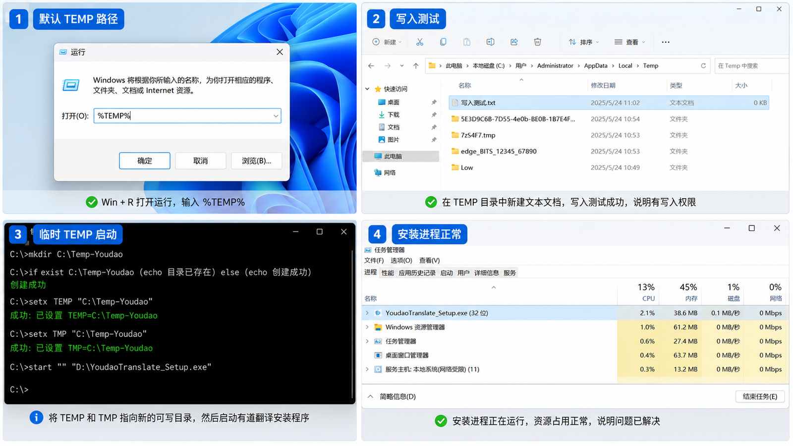The image size is (793, 446).
Task: Expand the Windows 资源管理器 process row
Action: click(x=367, y=327)
